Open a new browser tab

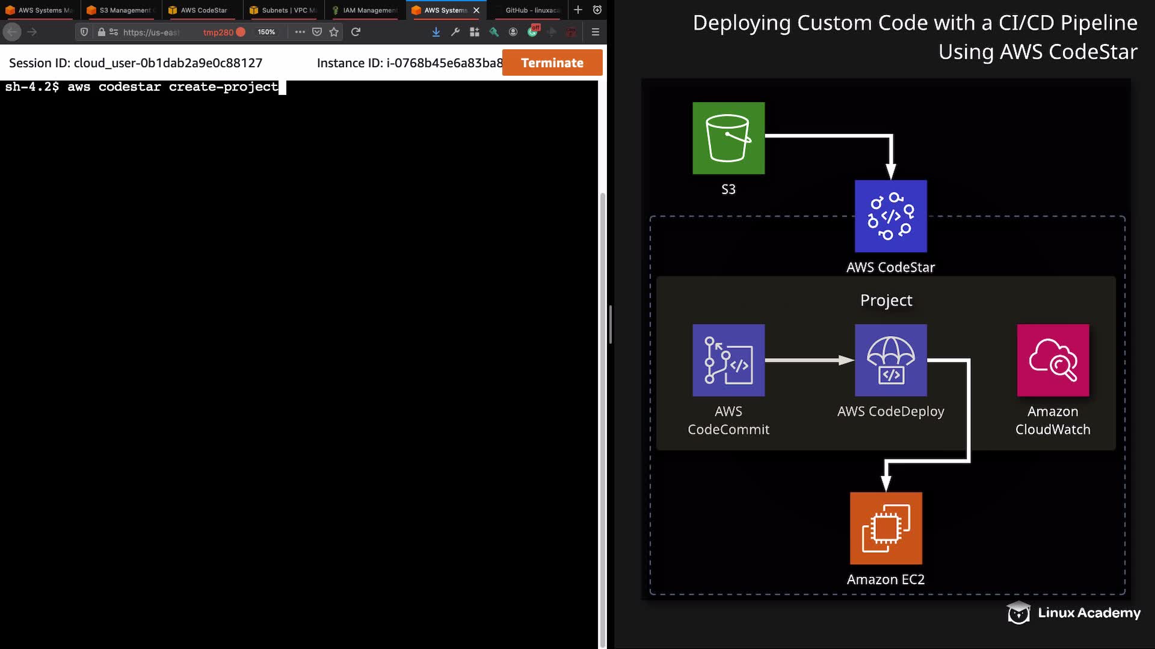coord(578,10)
